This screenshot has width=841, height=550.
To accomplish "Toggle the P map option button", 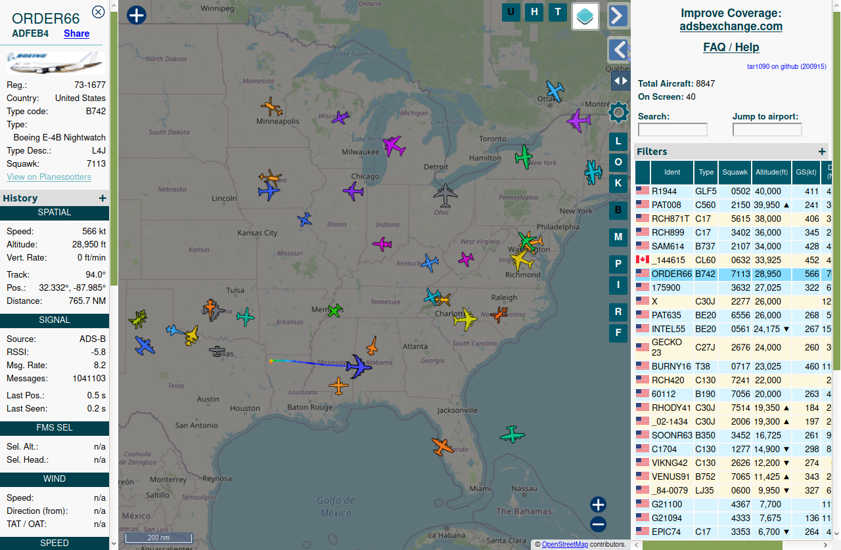I will click(618, 264).
